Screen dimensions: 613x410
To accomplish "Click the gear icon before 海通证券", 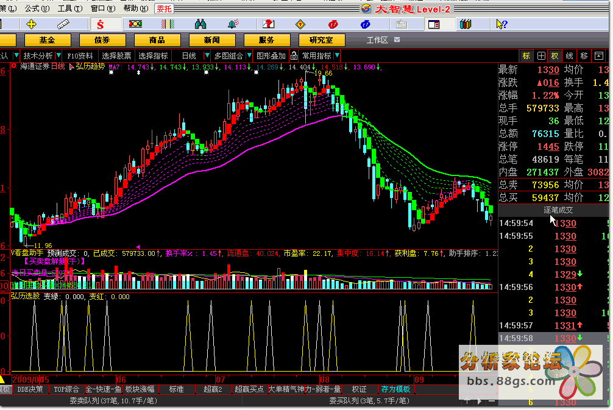I will [13, 66].
